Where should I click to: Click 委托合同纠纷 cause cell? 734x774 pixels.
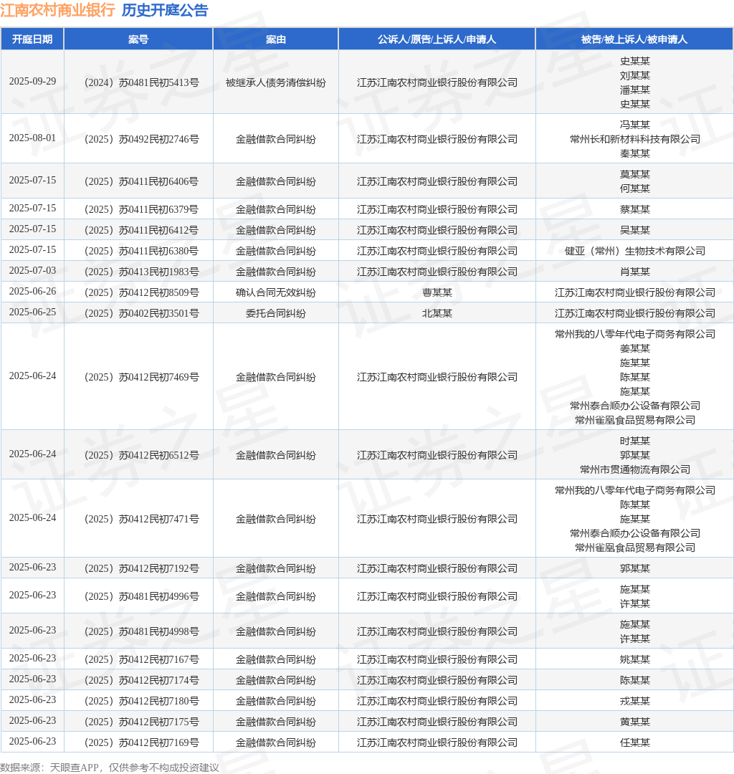[x=275, y=313]
